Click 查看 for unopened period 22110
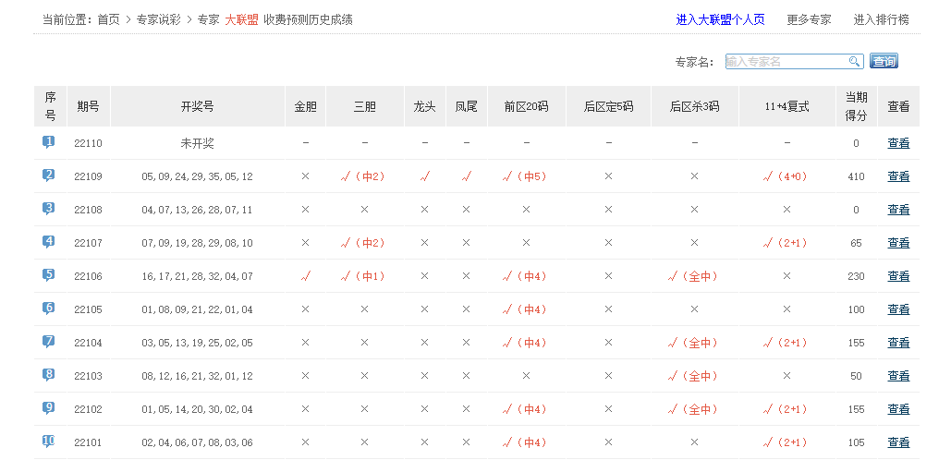951x460 pixels. pyautogui.click(x=898, y=143)
